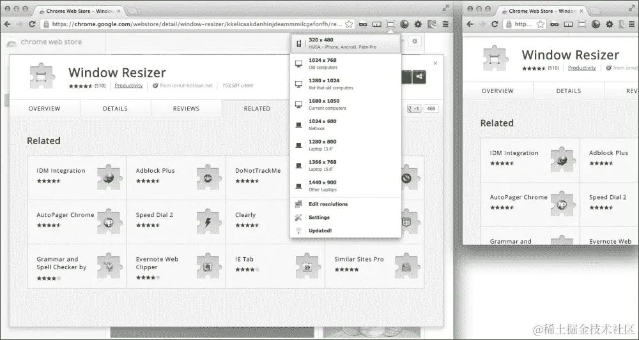Switch to DETAILS tab in right window
Viewport: 639px width, 340px height.
click(x=569, y=91)
